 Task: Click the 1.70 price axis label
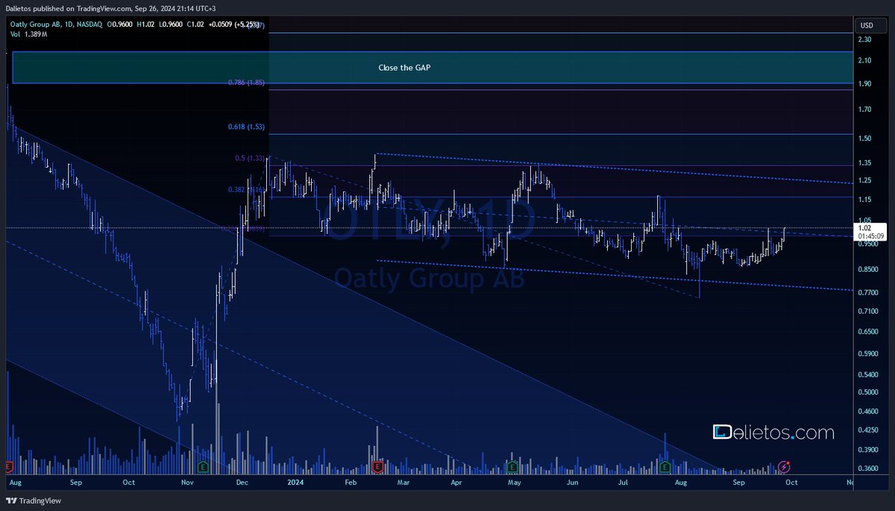(865, 110)
